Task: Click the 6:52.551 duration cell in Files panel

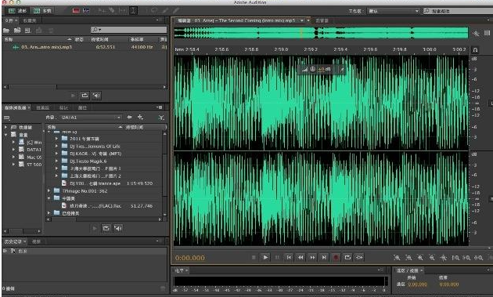Action: 106,47
